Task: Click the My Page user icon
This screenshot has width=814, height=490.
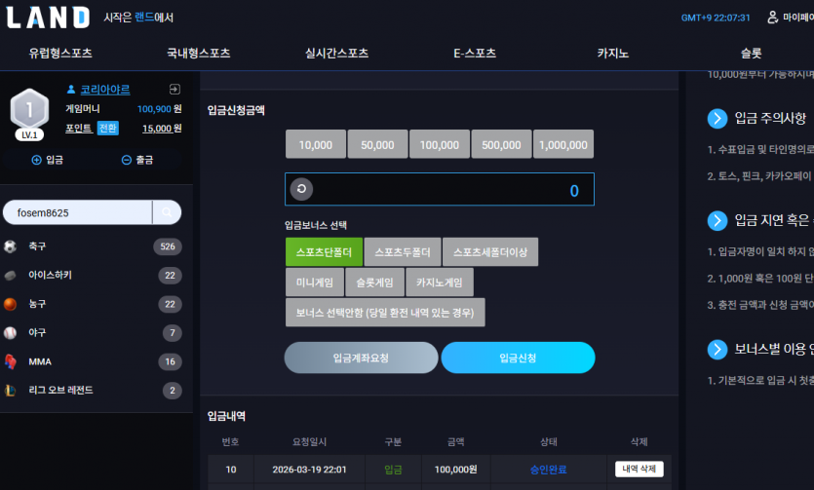Action: coord(773,18)
